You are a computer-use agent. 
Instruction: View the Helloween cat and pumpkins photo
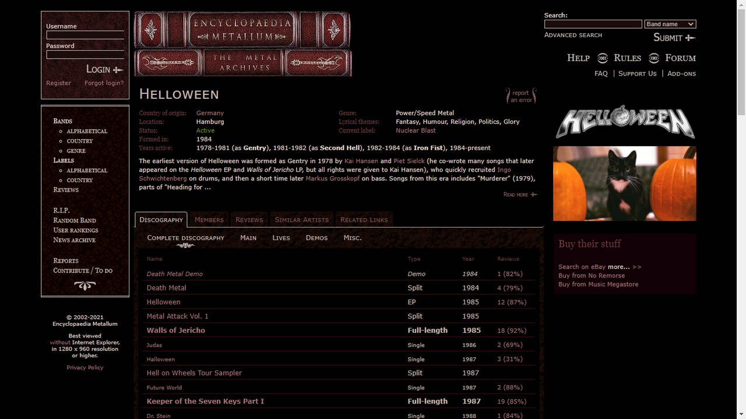click(625, 183)
